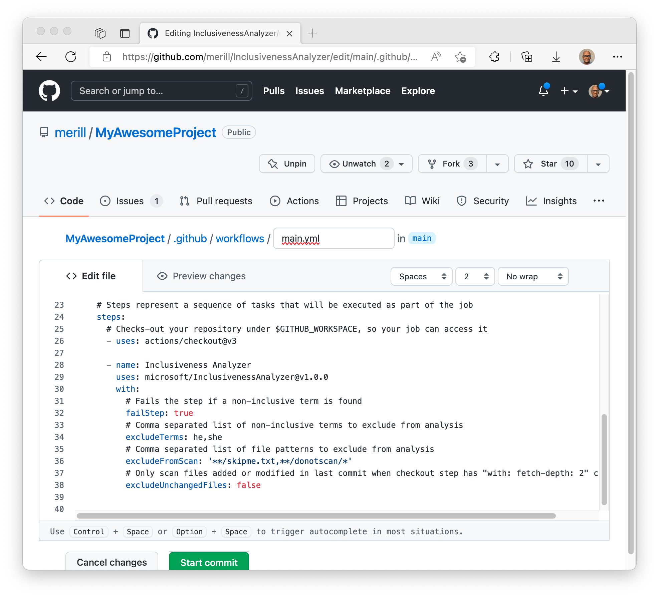
Task: Expand the Fork options dropdown arrow
Action: (497, 164)
